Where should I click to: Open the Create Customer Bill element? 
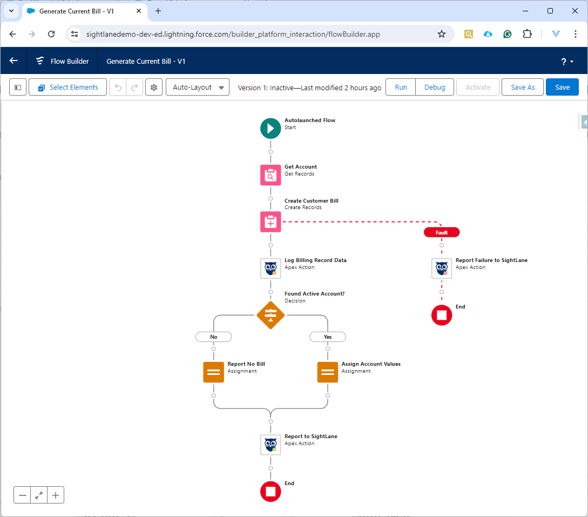tap(271, 221)
